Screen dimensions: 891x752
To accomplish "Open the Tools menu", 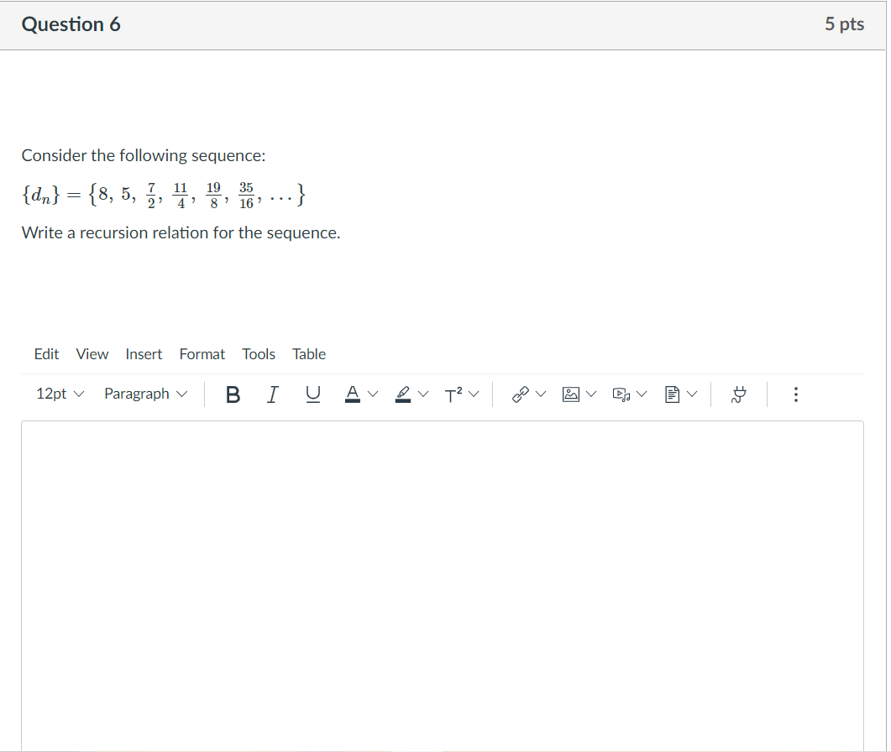I will click(258, 353).
